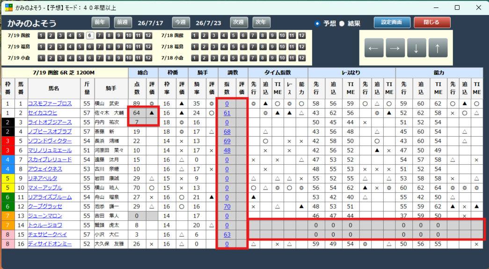The height and width of the screenshot is (269, 489).
Task: Select race 1 of 7/18 函館
Action: point(195,36)
